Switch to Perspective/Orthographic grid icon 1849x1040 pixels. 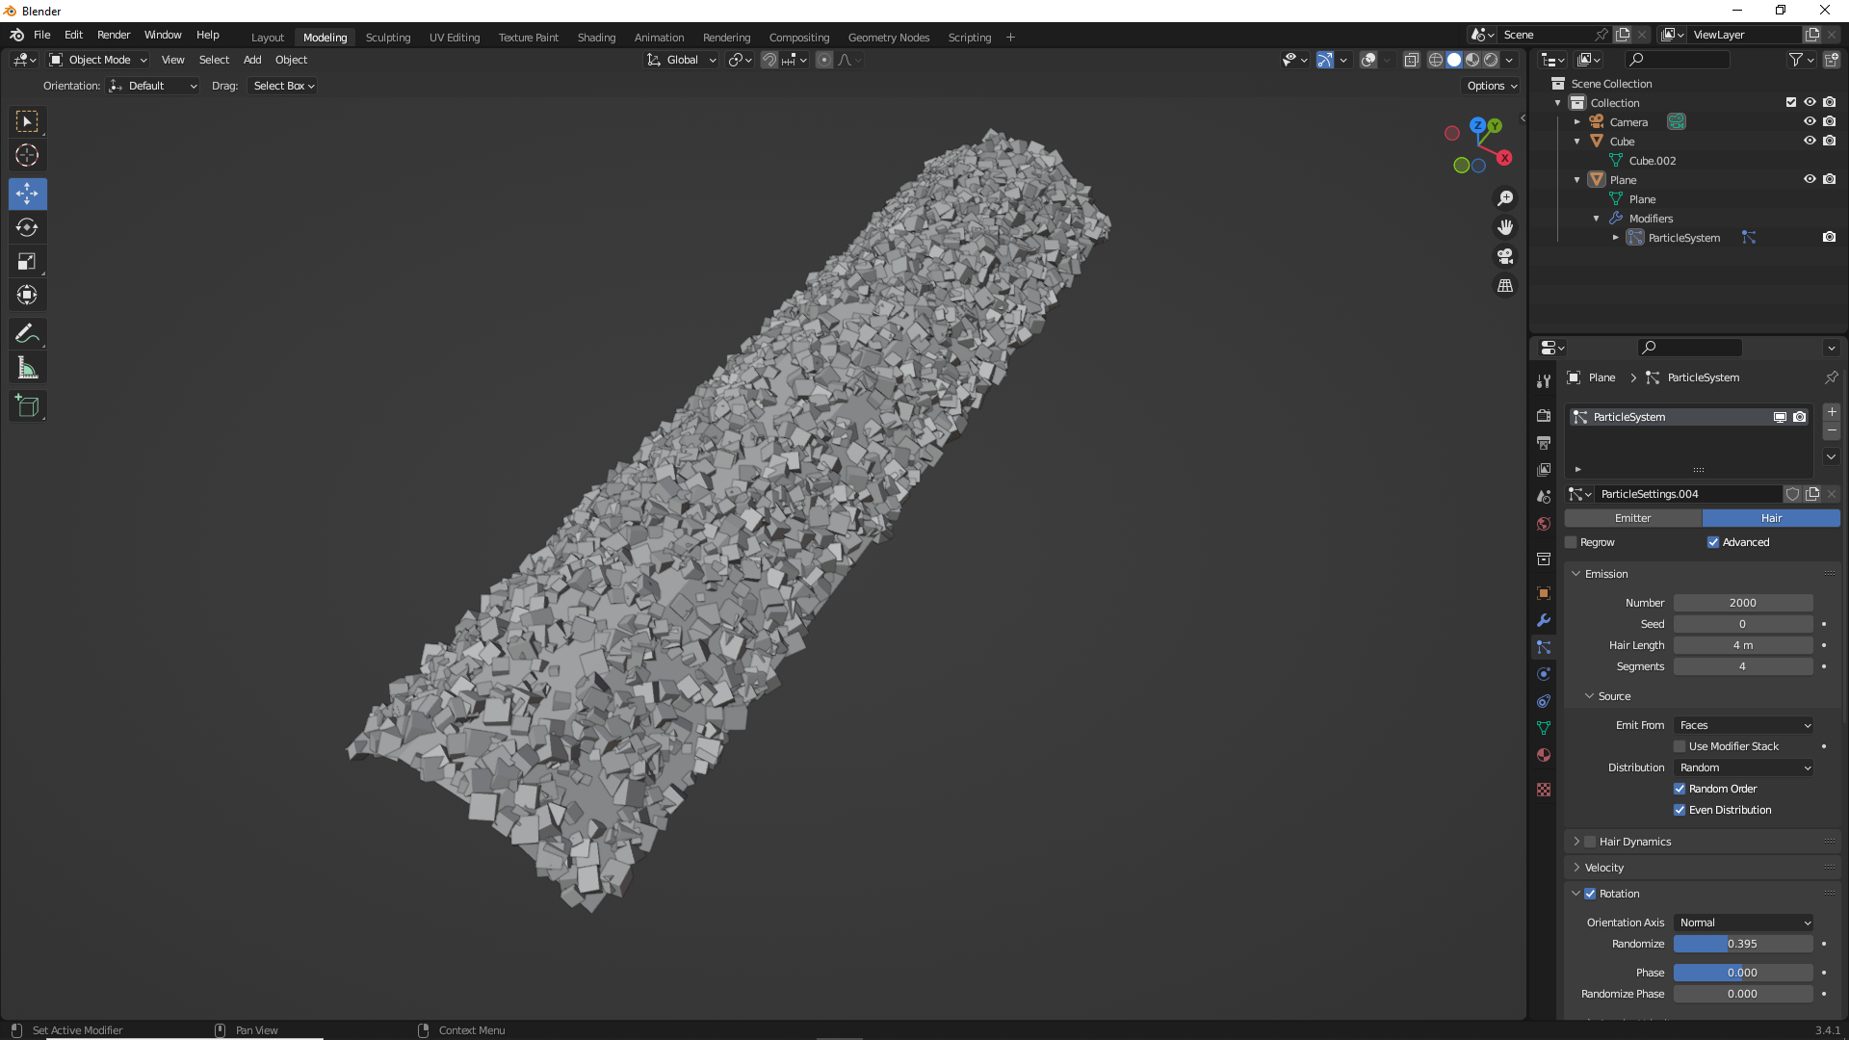point(1505,286)
